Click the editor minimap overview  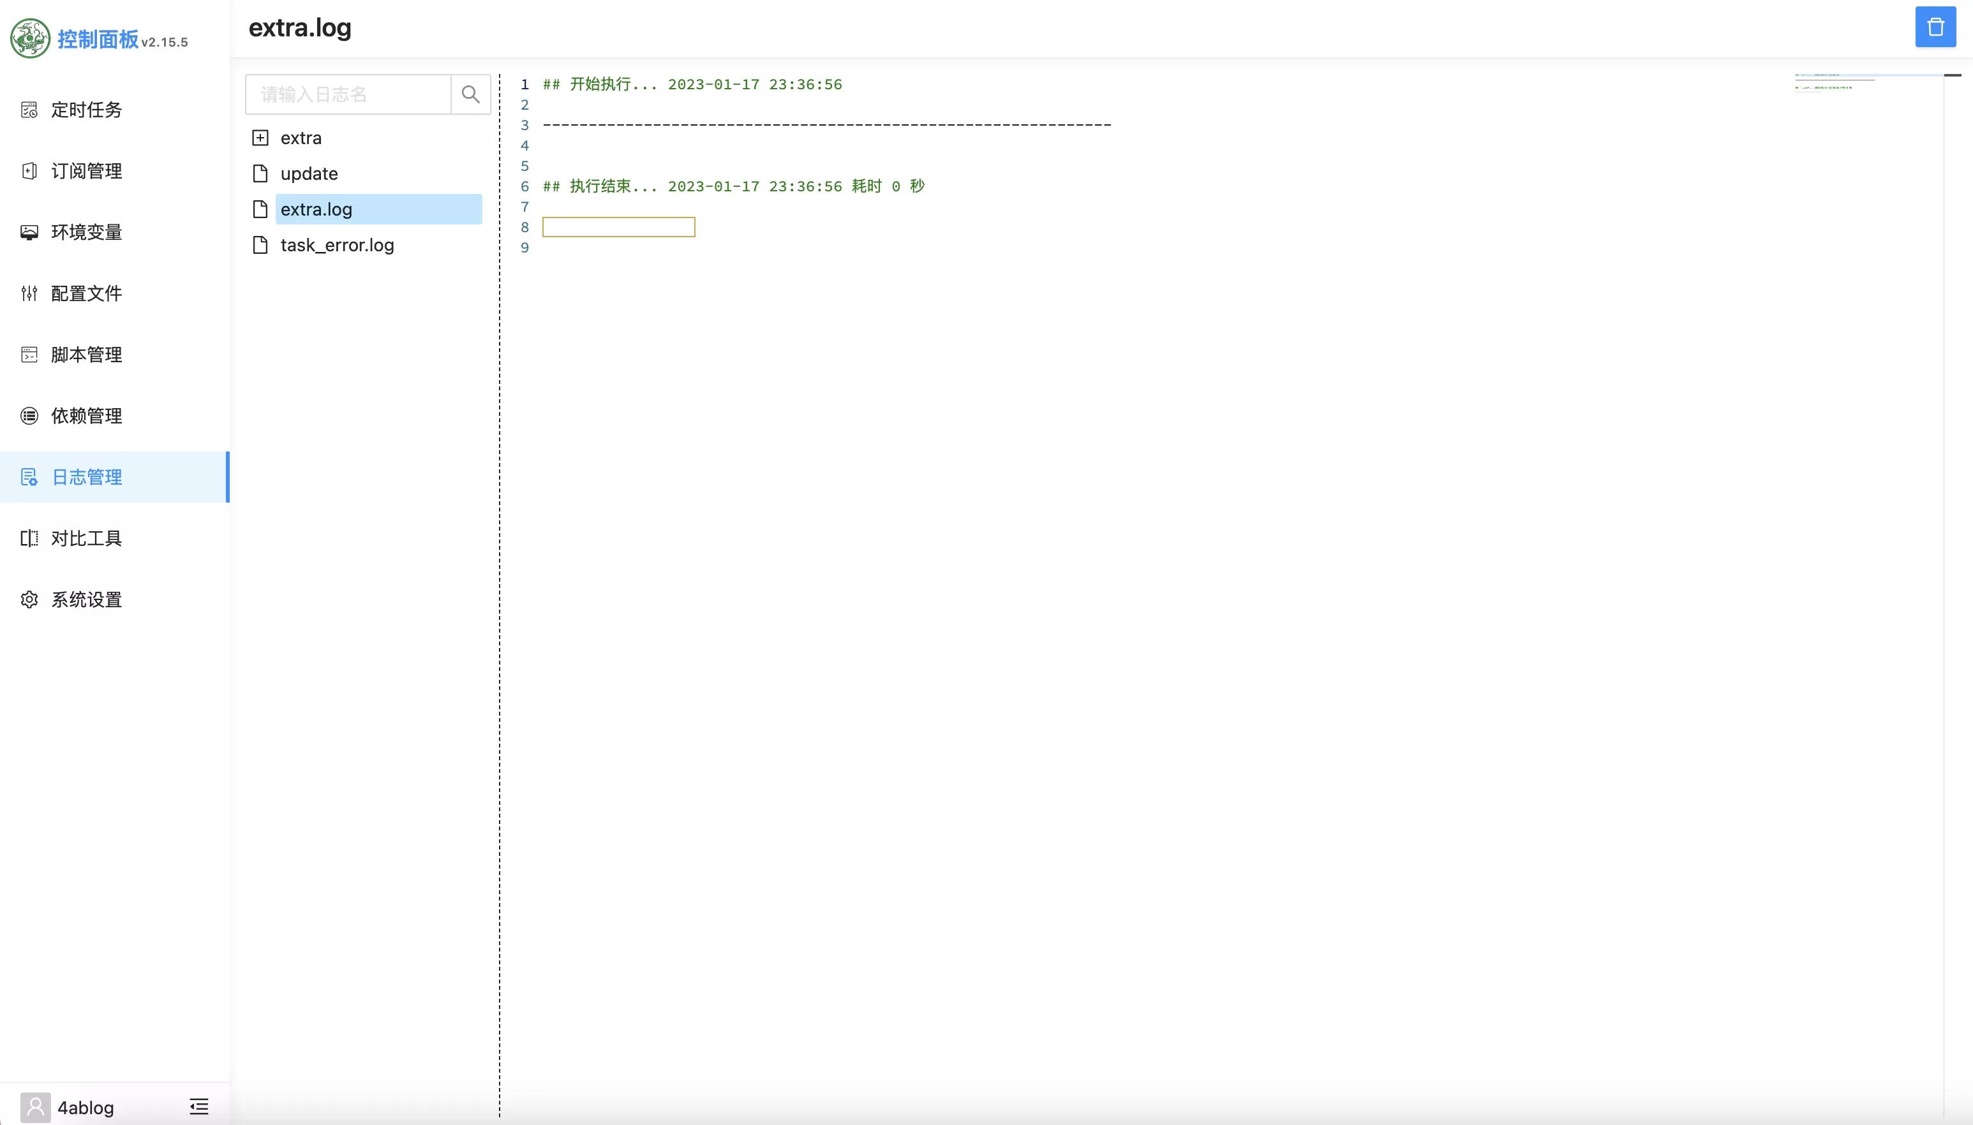[1868, 82]
